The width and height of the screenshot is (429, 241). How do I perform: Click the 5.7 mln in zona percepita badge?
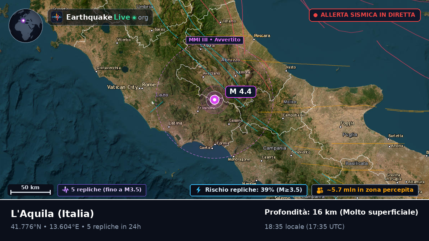(x=365, y=190)
